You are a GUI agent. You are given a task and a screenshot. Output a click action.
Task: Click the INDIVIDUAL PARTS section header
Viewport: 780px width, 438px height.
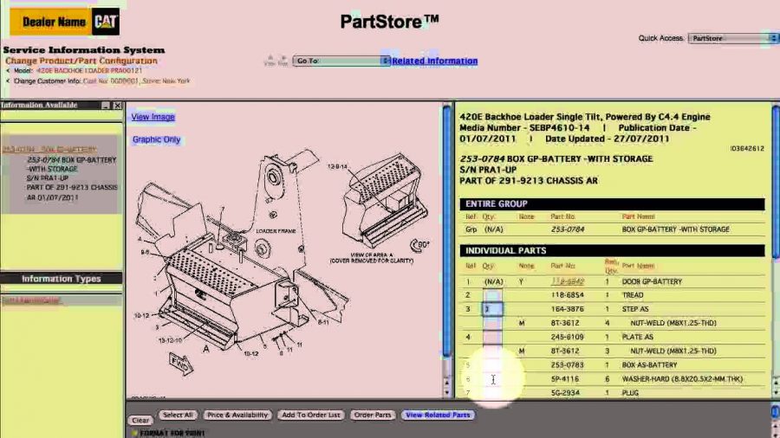(612, 250)
